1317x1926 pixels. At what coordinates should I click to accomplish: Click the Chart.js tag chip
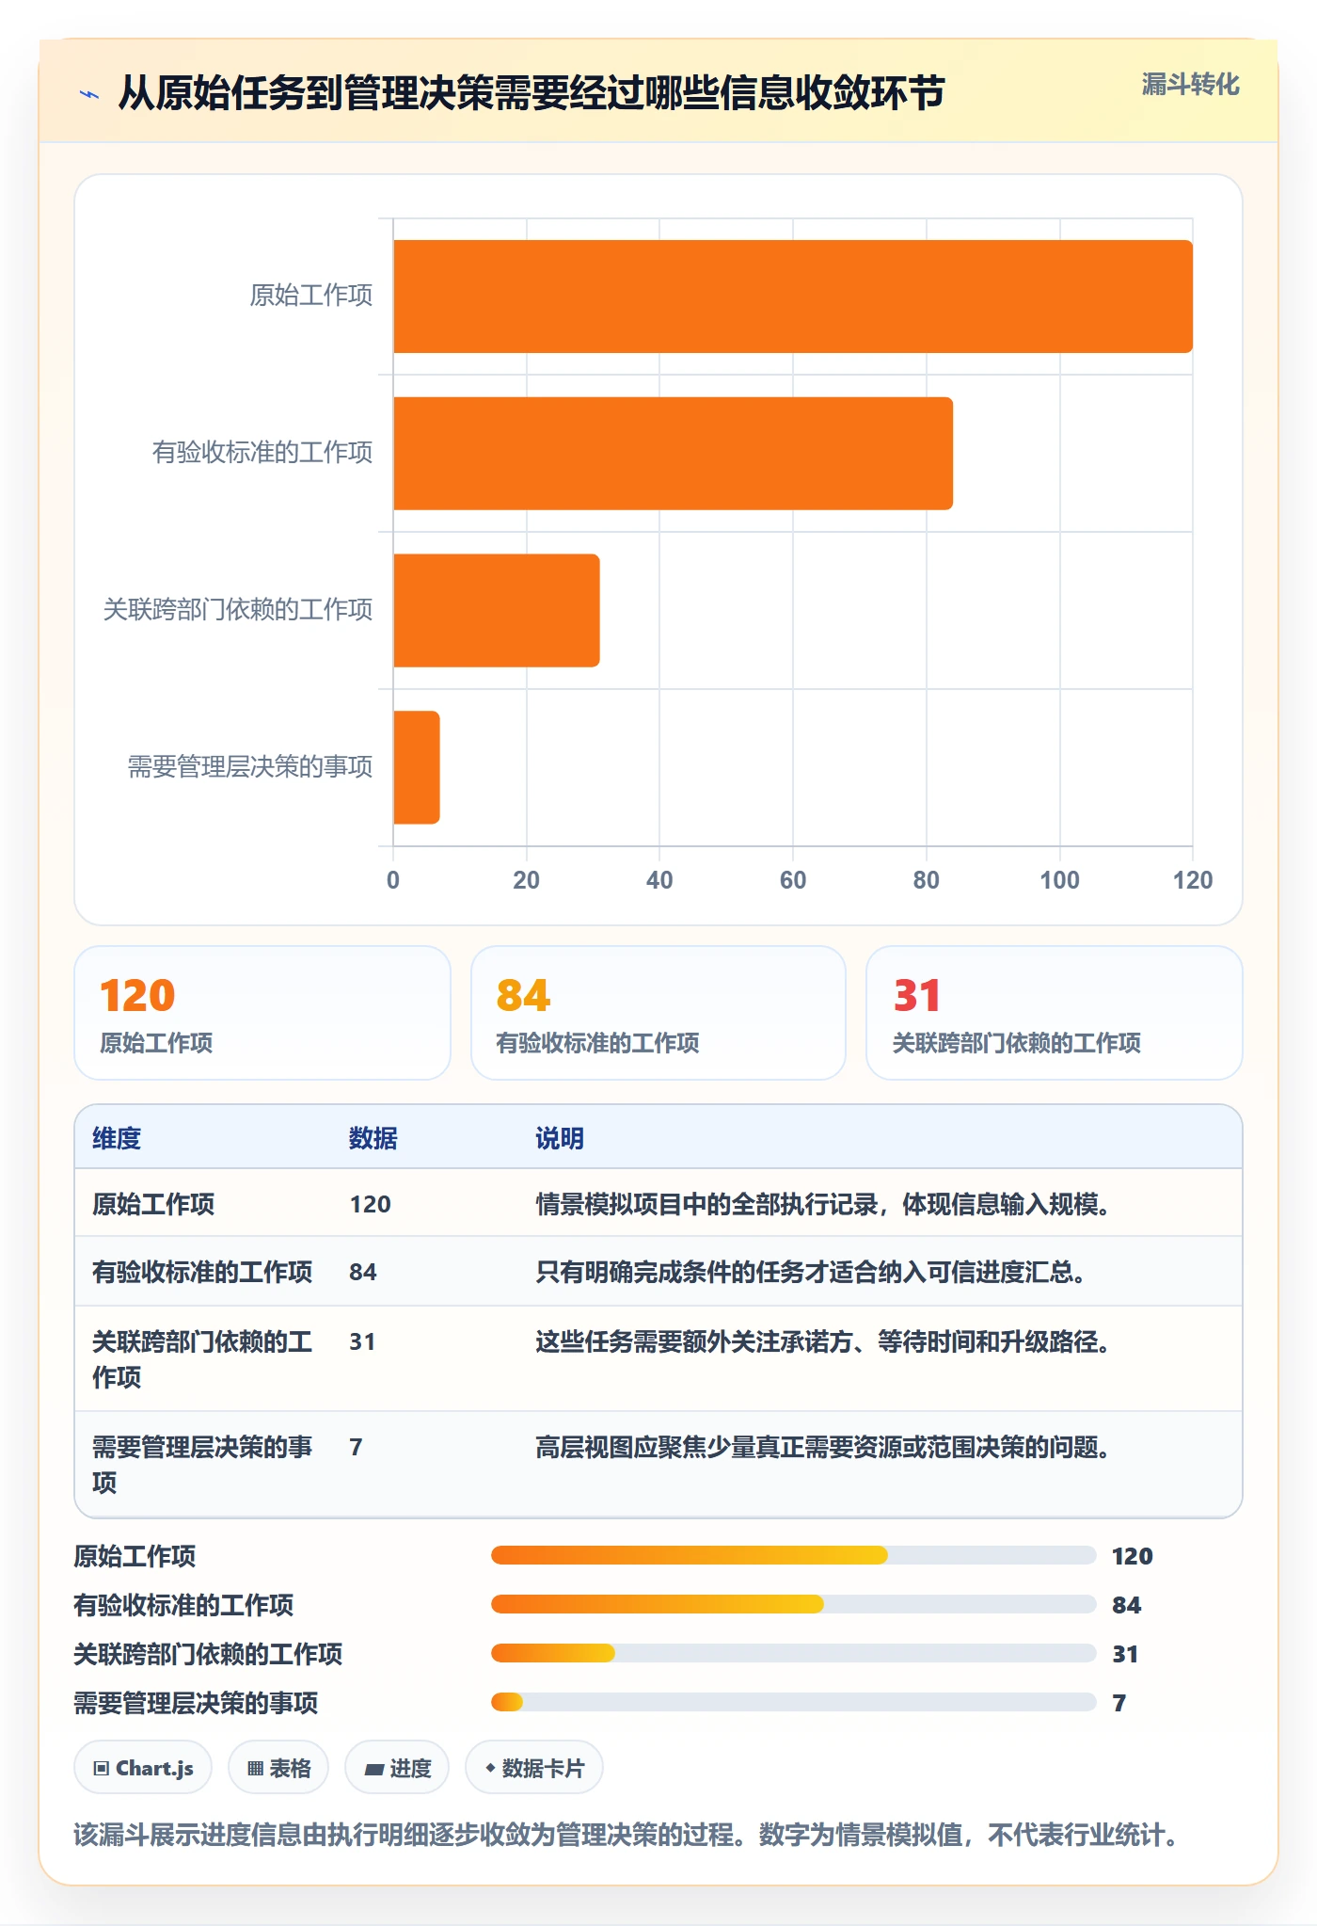[143, 1768]
